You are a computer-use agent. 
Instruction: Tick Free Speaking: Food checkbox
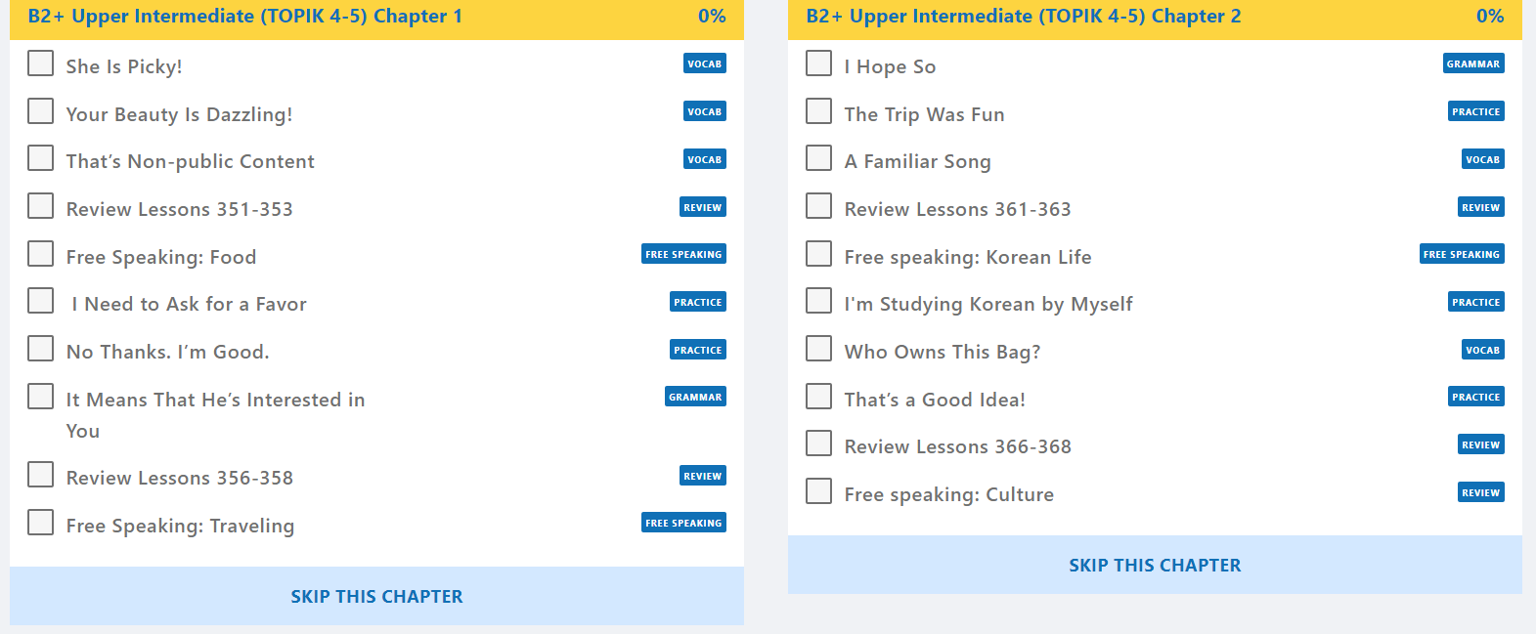pos(40,254)
